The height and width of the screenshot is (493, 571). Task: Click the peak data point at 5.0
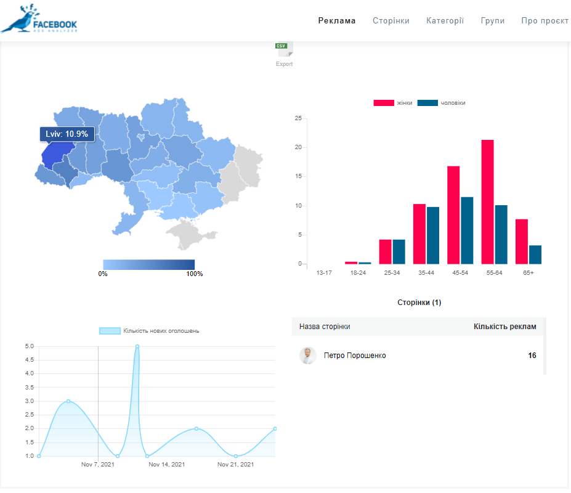pyautogui.click(x=137, y=346)
